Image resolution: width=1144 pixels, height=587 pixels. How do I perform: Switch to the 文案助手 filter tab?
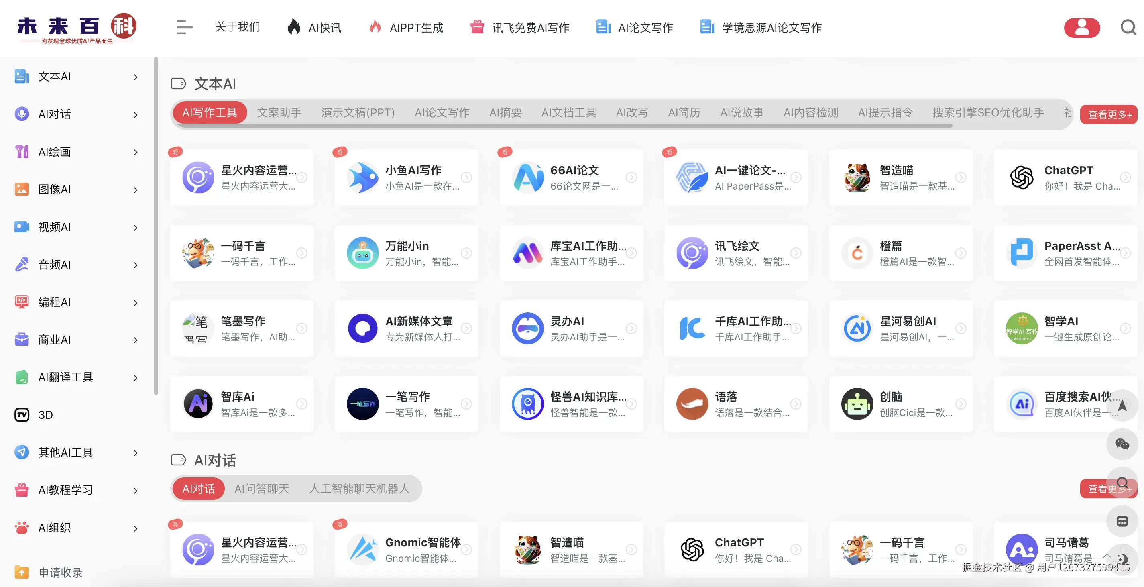279,112
